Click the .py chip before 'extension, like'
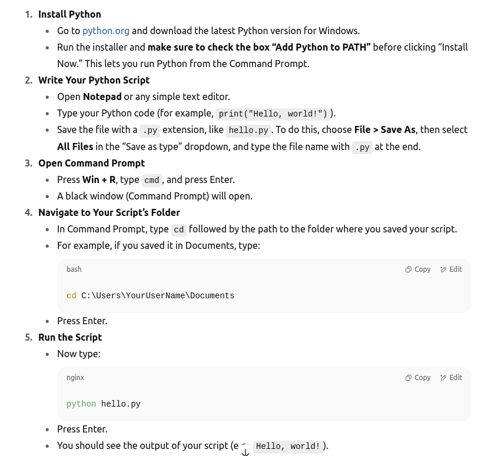 pos(150,130)
